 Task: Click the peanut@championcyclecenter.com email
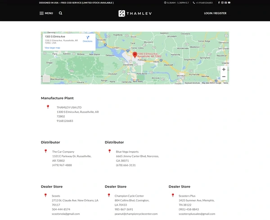tap(136, 214)
